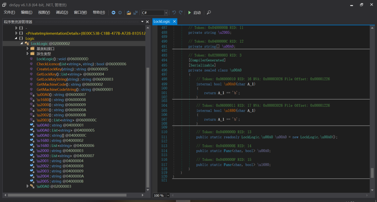The width and height of the screenshot is (377, 202).
Task: Expand the 基类和接口 folder
Action: [x=28, y=49]
